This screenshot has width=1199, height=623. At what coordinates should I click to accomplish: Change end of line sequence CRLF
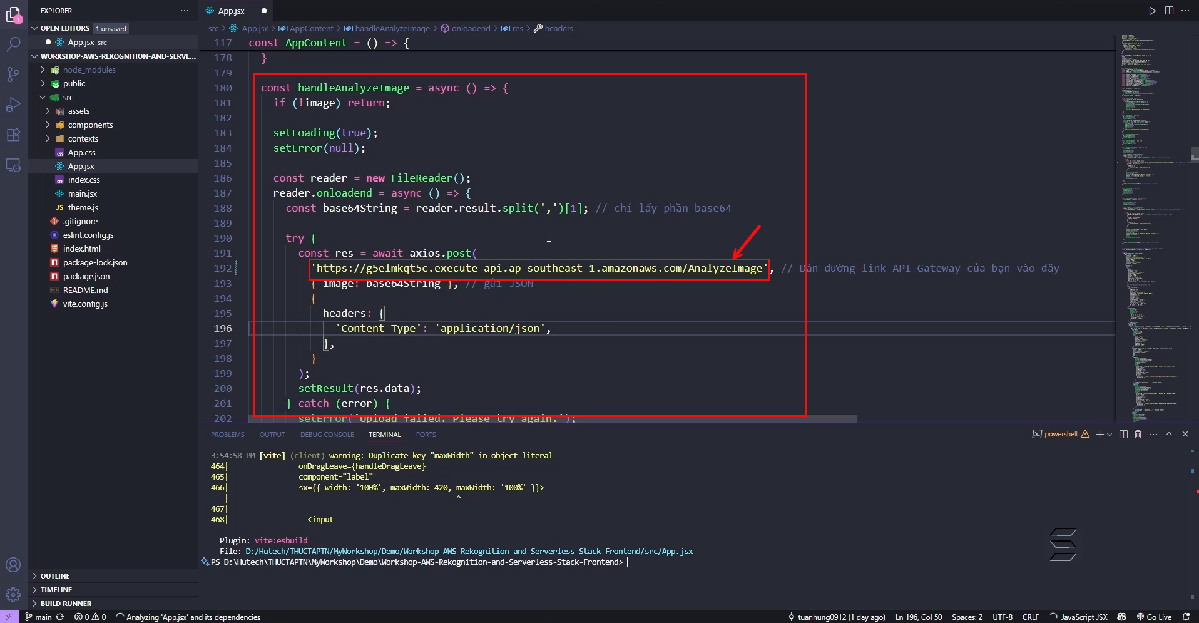pos(1031,617)
